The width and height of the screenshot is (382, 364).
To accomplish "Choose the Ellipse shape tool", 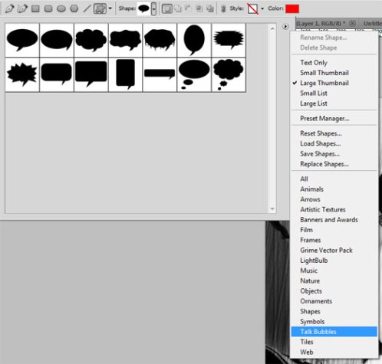I will [61, 9].
